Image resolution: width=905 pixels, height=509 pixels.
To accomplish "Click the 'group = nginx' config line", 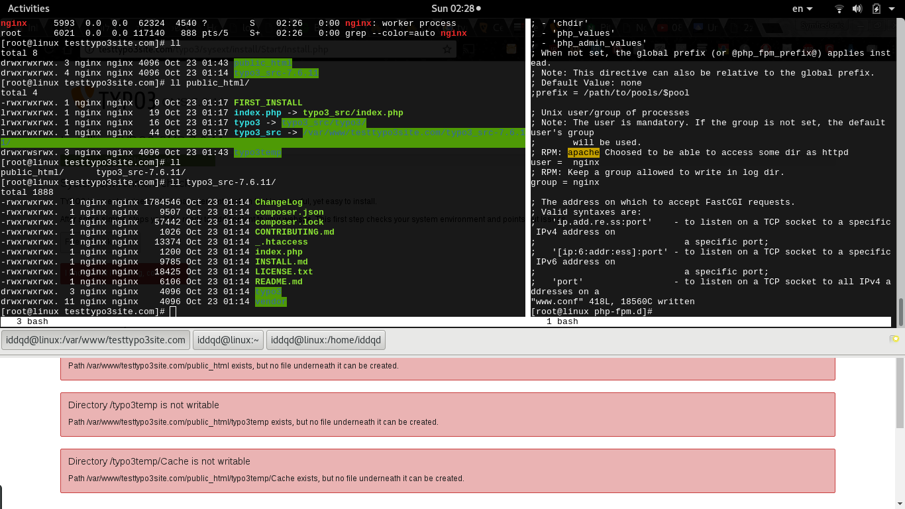I will [x=565, y=182].
